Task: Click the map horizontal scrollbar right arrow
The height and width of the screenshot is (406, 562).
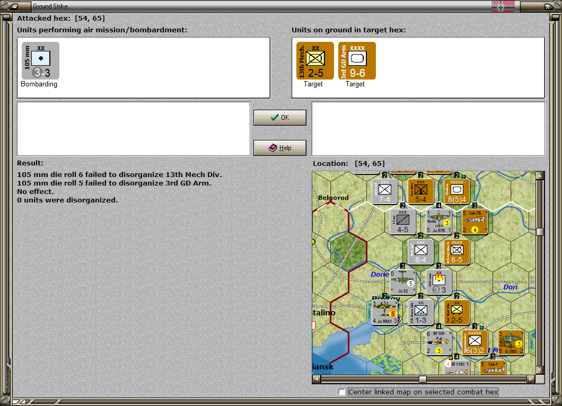Action: [x=531, y=379]
